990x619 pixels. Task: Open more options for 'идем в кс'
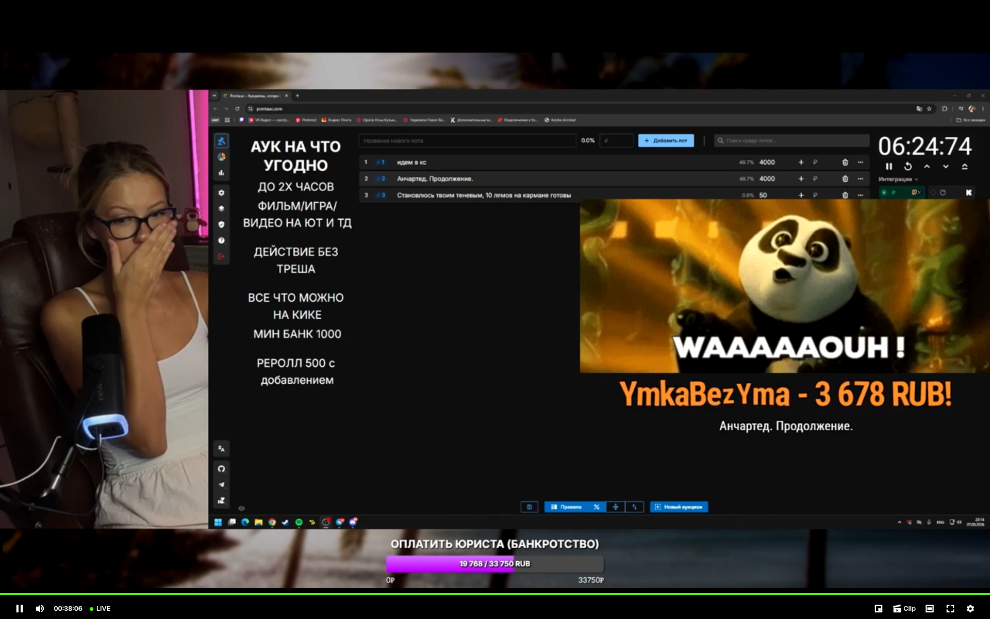860,162
